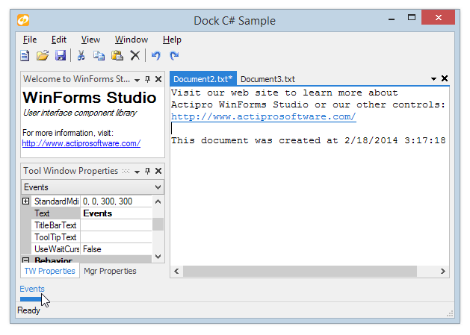
Task: Open the Edit menu
Action: 59,40
